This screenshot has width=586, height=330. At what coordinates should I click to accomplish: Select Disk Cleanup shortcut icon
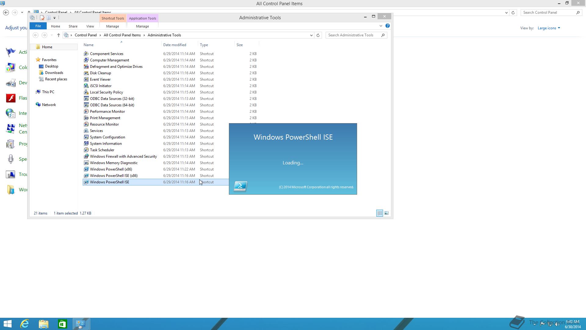coord(86,73)
